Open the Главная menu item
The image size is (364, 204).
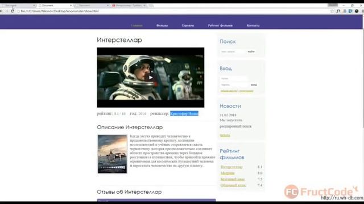(136, 25)
